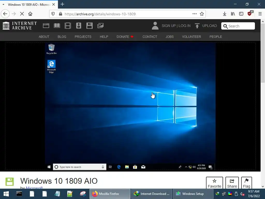The image size is (265, 199).
Task: Click the Share button
Action: click(x=232, y=183)
